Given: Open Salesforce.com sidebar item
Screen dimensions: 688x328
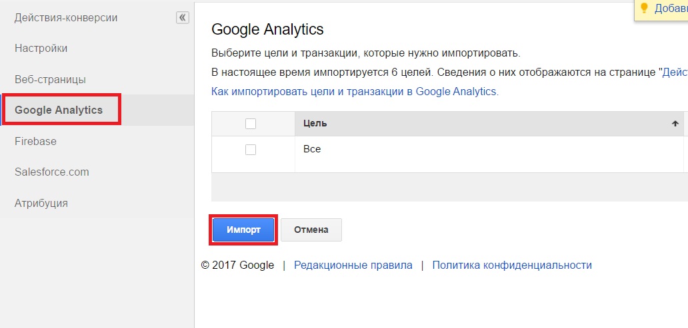Looking at the screenshot, I should tap(52, 172).
